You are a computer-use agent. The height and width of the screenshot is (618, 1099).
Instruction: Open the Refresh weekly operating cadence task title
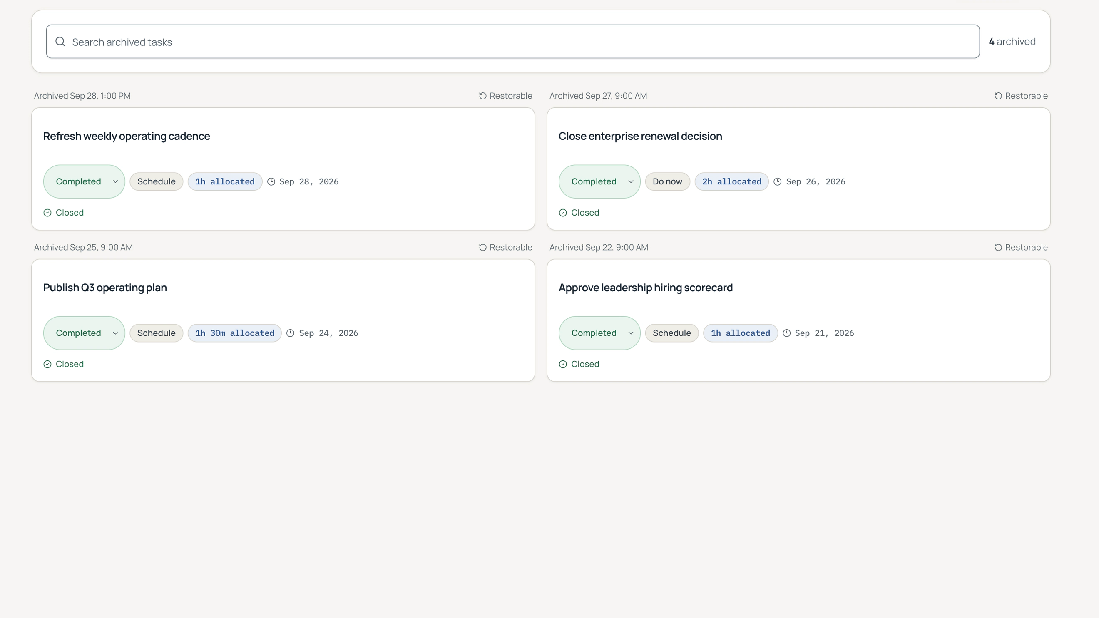(x=126, y=137)
